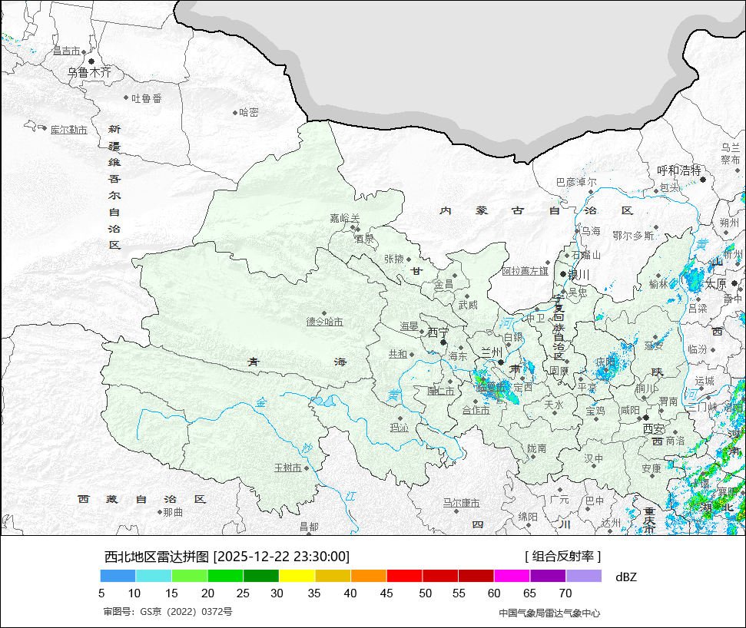Viewport: 746px width, 628px height.
Task: Click the 鄂尔多斯 label
Action: 633,236
